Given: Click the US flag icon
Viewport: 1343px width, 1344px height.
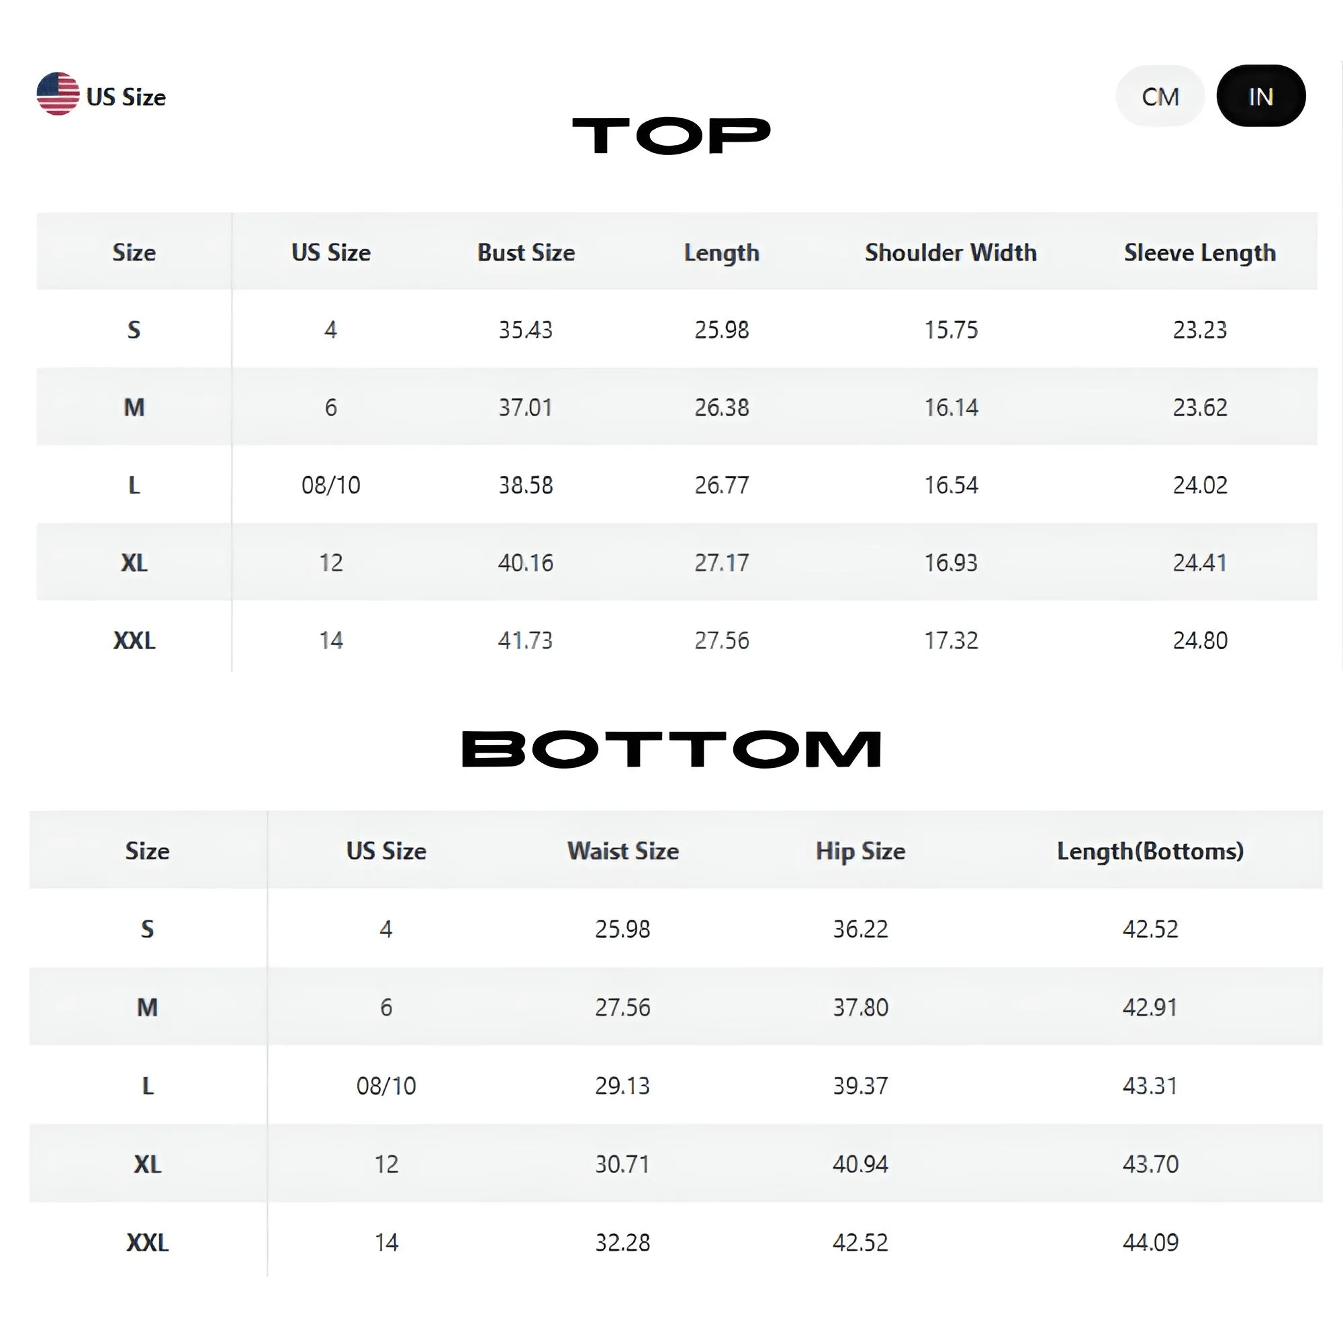Looking at the screenshot, I should (x=58, y=94).
